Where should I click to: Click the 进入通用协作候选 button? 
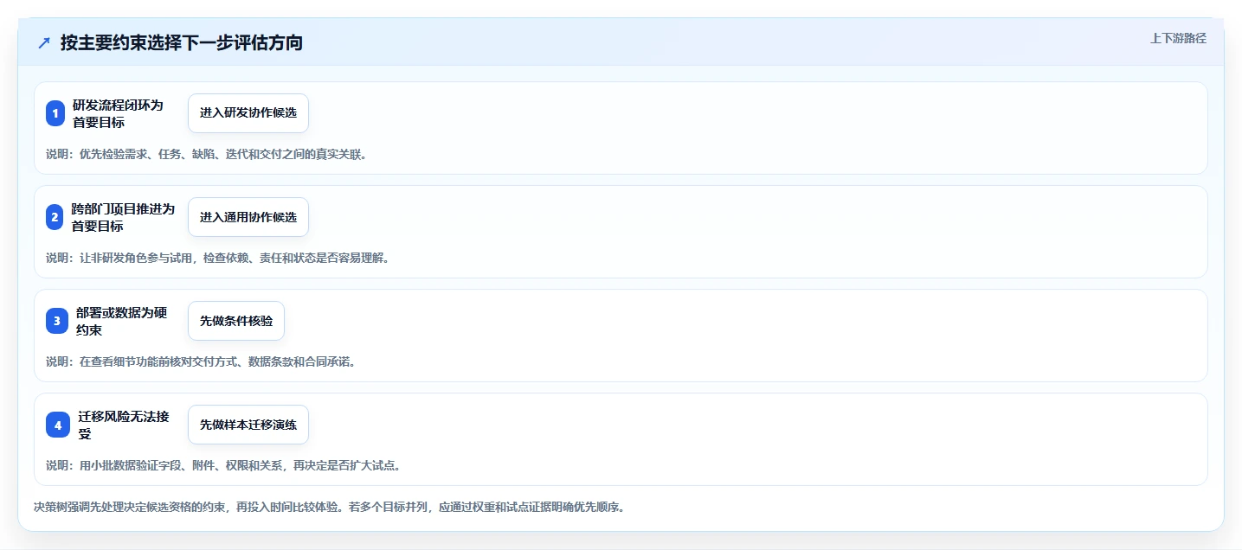click(x=248, y=217)
